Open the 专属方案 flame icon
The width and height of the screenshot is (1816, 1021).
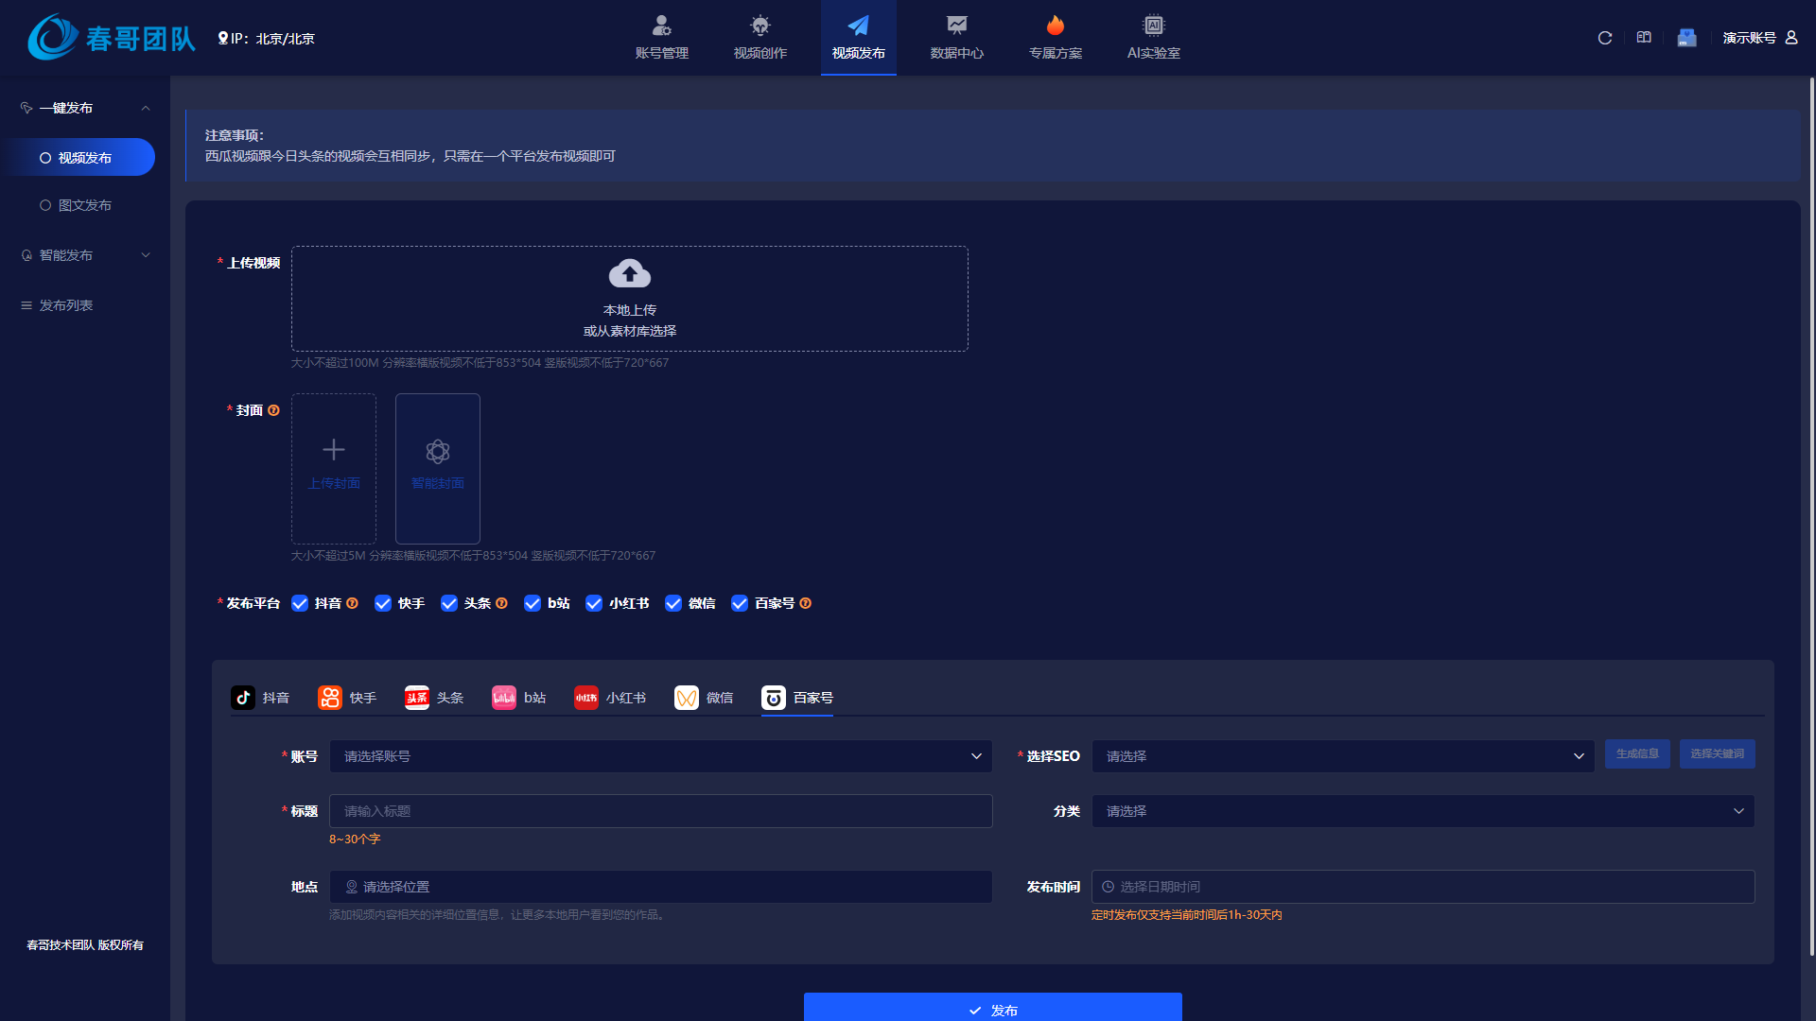pyautogui.click(x=1055, y=26)
